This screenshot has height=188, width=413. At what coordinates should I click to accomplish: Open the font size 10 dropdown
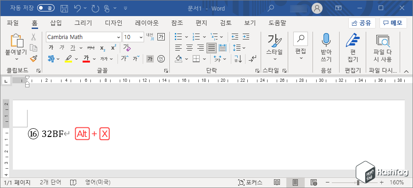(141, 37)
